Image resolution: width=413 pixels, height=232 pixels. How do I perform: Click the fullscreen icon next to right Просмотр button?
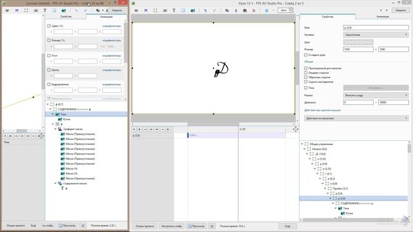(x=212, y=226)
